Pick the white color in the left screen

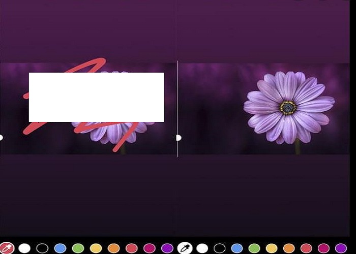(24, 248)
